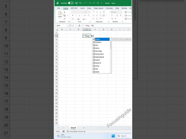Click in the formula bar input

tap(107, 26)
